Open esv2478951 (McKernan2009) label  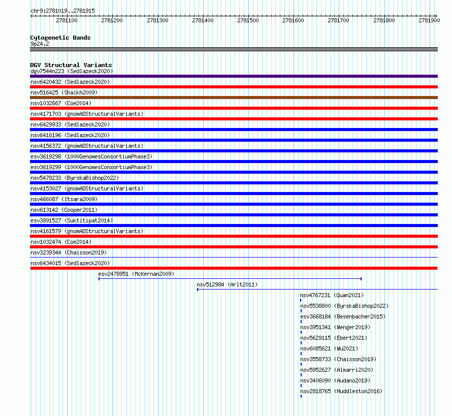136,274
